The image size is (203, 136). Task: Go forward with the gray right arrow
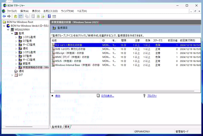tap(9, 16)
